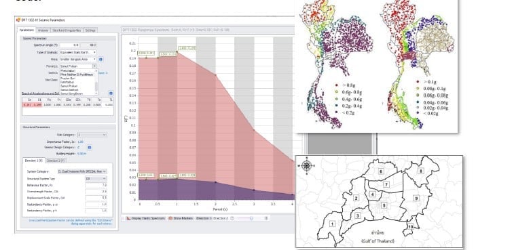The image size is (514, 250).
Task: Open the Structural Irregularities tab
Action: 67,30
